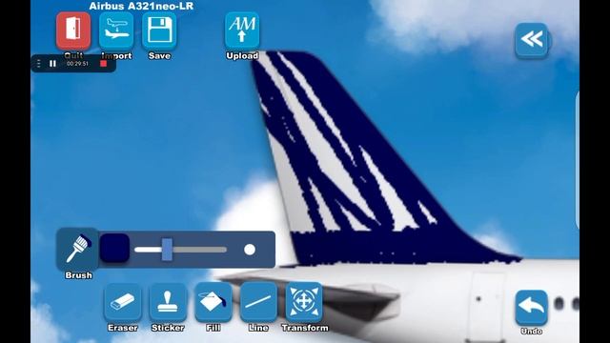Click the brush size slider handle
The width and height of the screenshot is (610, 343).
tap(167, 250)
